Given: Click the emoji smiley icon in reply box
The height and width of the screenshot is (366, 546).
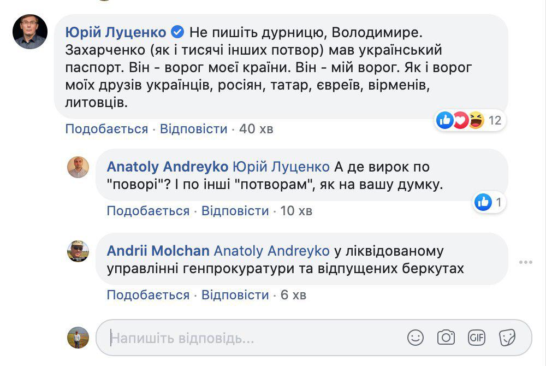Looking at the screenshot, I should tap(416, 338).
